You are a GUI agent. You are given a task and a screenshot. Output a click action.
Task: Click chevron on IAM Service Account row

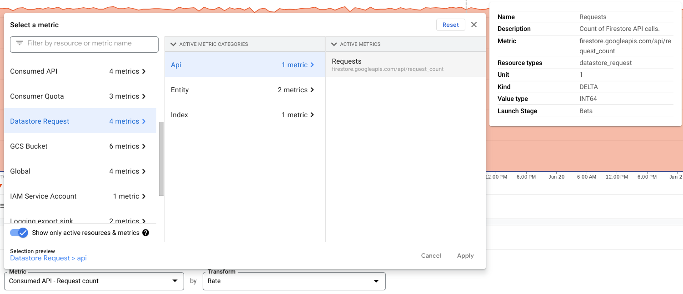(144, 196)
